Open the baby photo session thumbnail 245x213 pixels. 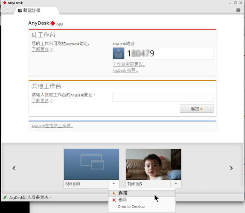click(153, 164)
